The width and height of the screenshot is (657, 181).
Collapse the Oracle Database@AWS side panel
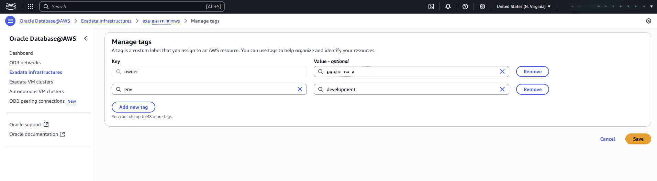coord(86,38)
